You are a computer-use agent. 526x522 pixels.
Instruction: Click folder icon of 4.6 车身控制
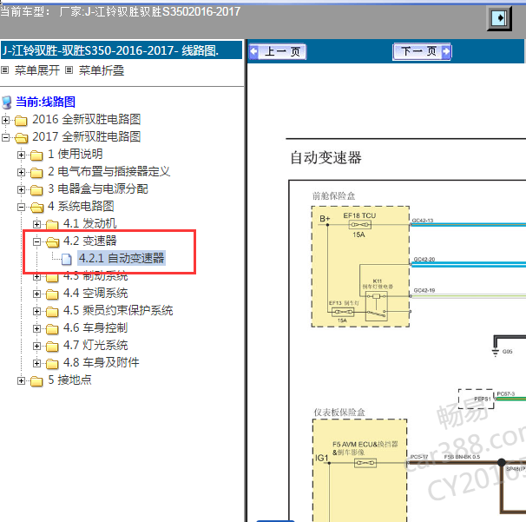click(x=52, y=329)
